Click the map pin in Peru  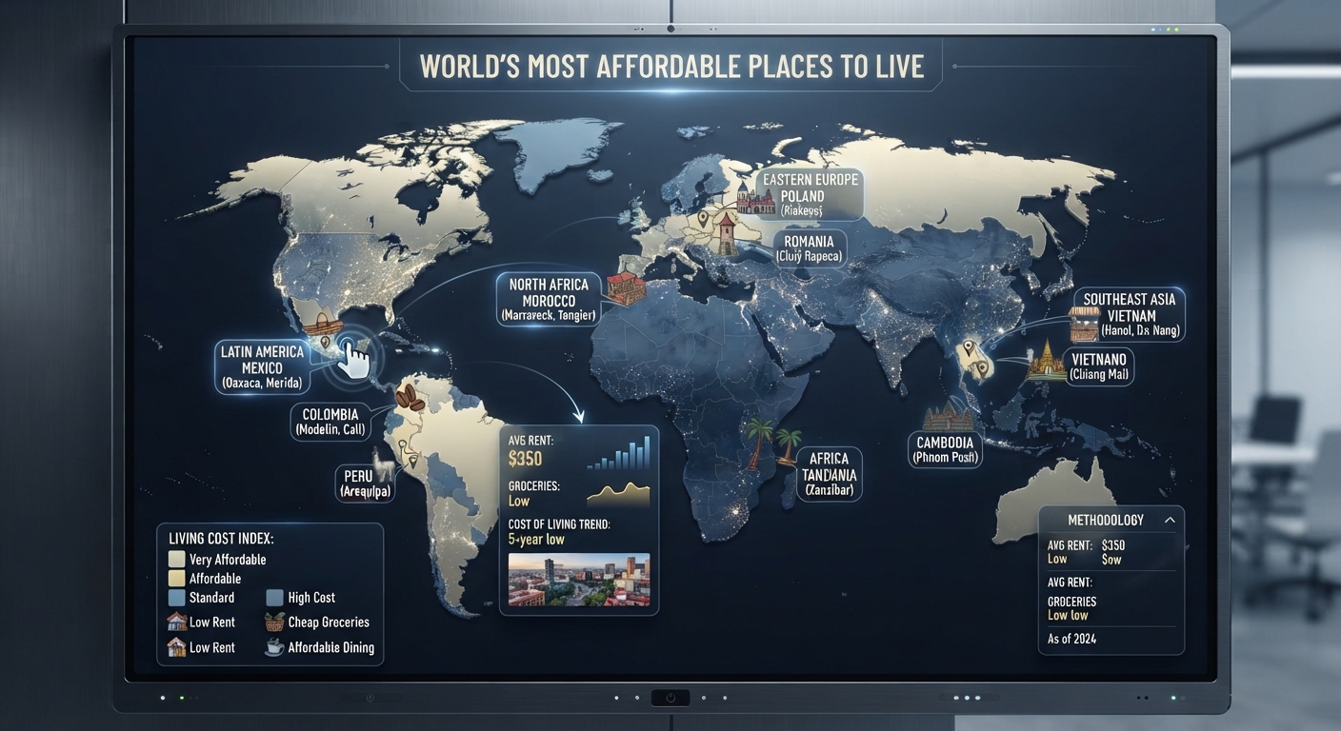tap(413, 460)
